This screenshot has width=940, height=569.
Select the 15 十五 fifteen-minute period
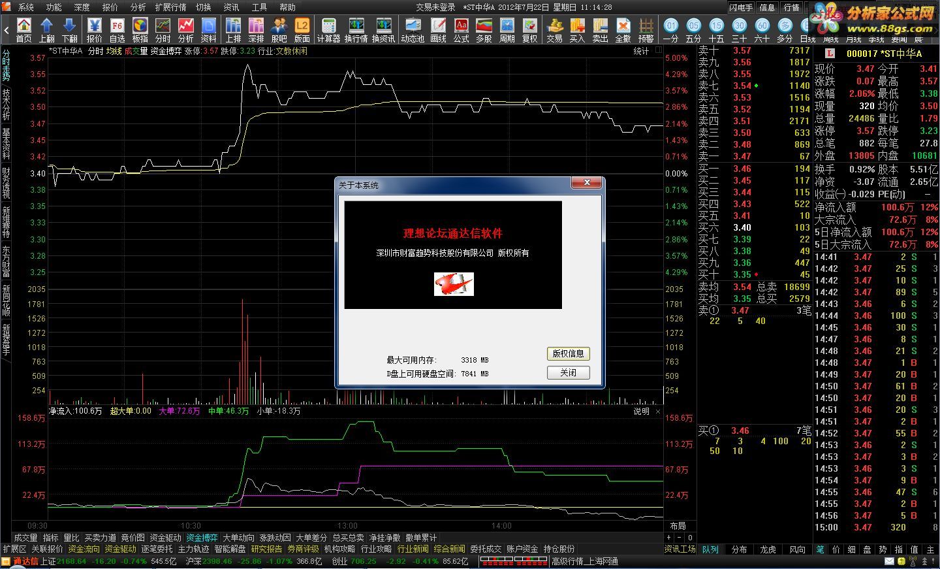717,30
